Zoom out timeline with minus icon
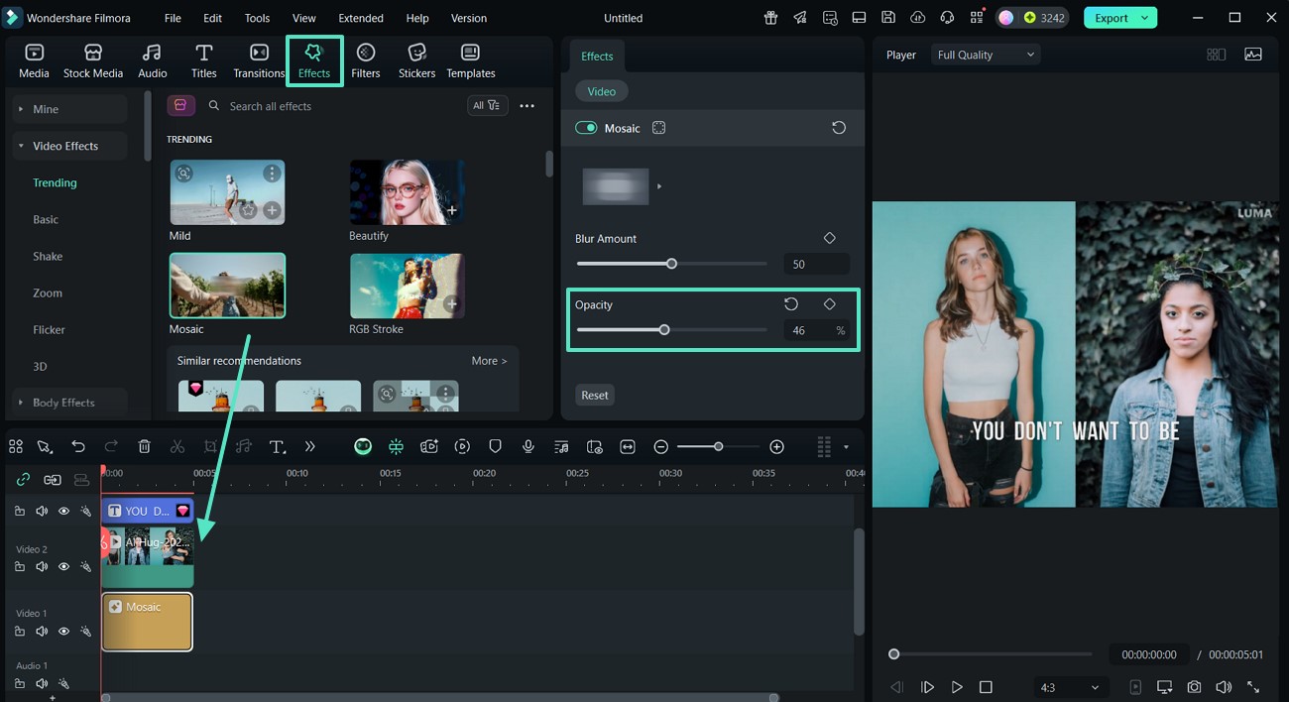This screenshot has width=1289, height=702. 661,447
